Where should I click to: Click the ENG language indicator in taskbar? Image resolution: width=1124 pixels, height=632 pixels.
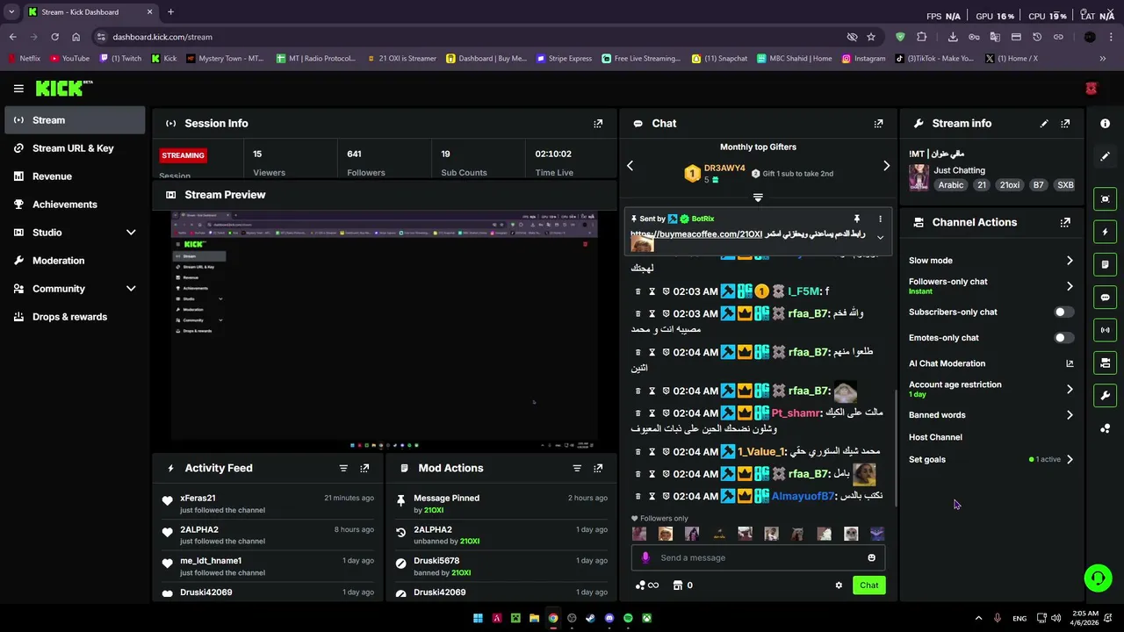[1020, 619]
